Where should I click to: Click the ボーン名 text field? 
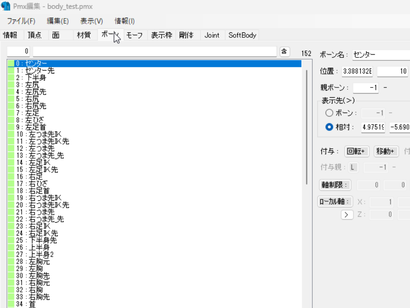coord(381,54)
